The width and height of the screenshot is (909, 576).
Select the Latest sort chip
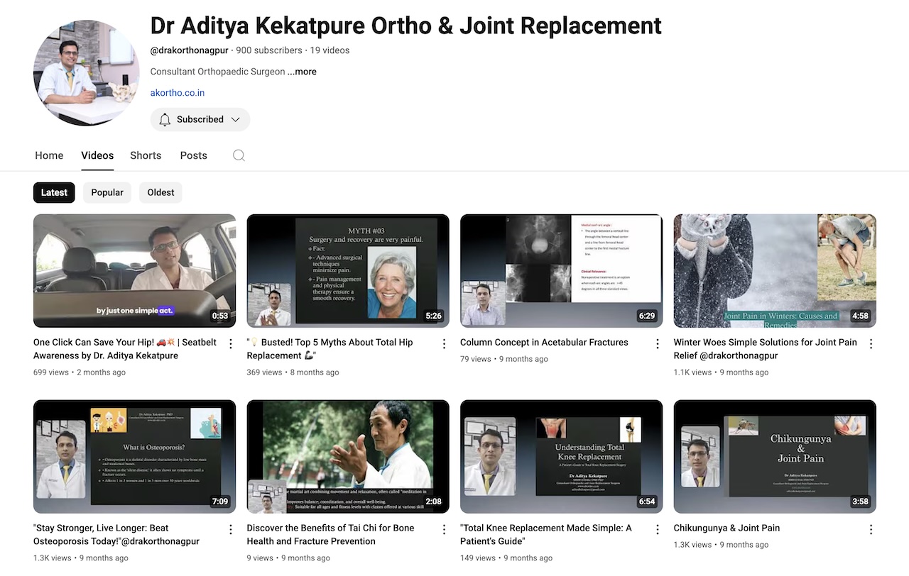click(x=54, y=192)
